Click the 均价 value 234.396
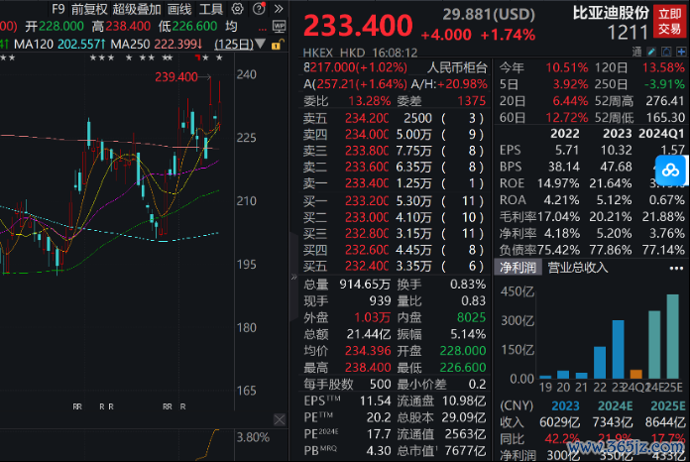 coord(368,351)
